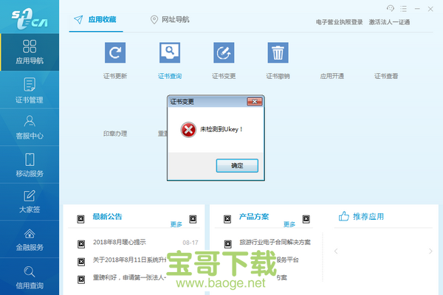Open the 证书撤销 trash icon
This screenshot has height=295, width=443.
(278, 52)
